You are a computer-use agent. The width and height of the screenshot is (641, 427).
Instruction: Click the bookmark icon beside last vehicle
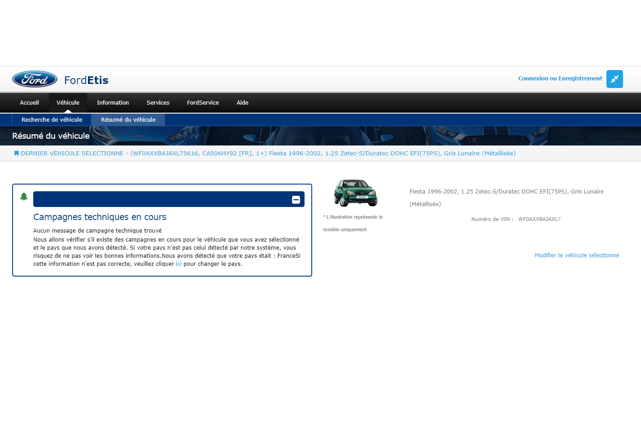(x=17, y=154)
